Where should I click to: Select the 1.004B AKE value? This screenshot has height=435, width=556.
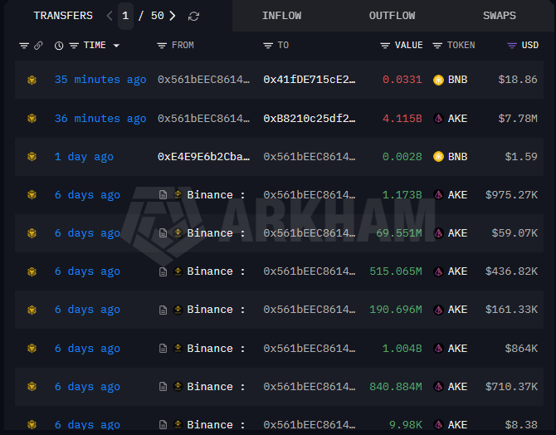pyautogui.click(x=402, y=349)
